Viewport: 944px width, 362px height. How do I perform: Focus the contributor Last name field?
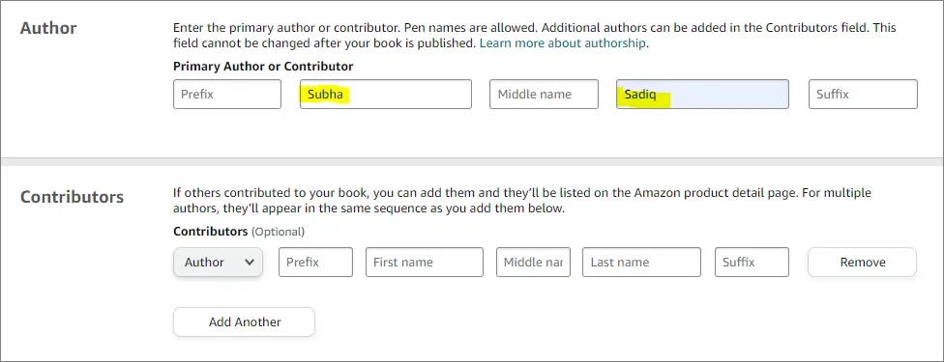point(641,263)
